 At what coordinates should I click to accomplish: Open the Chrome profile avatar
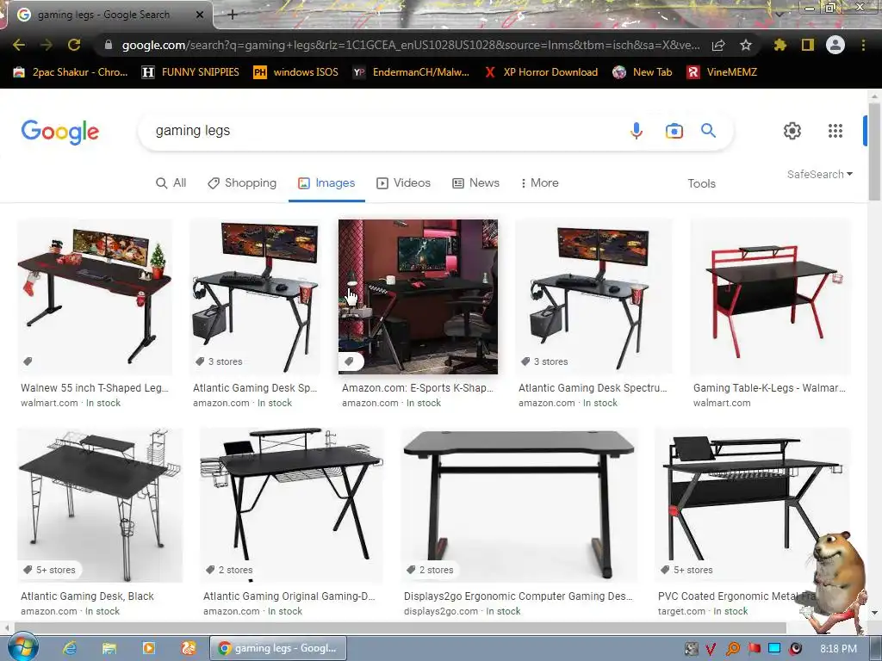tap(835, 45)
